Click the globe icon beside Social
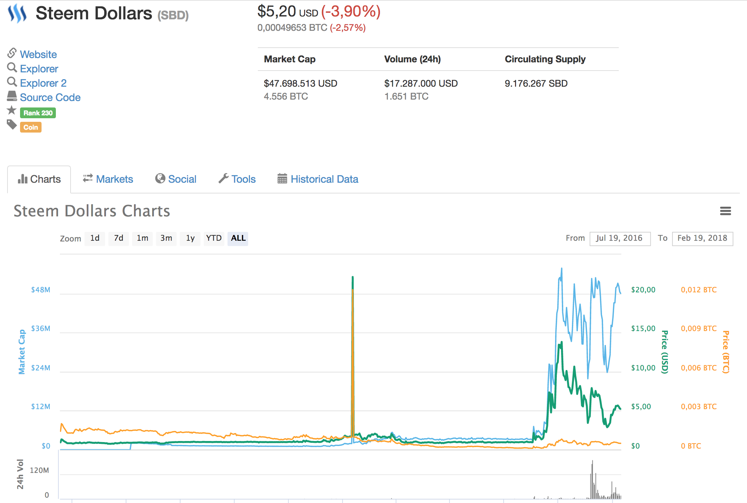Viewport: 747px width, 503px height. (x=160, y=178)
